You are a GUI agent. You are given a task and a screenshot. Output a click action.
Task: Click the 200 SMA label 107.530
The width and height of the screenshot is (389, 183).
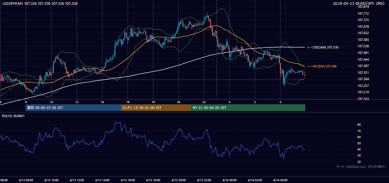323,47
